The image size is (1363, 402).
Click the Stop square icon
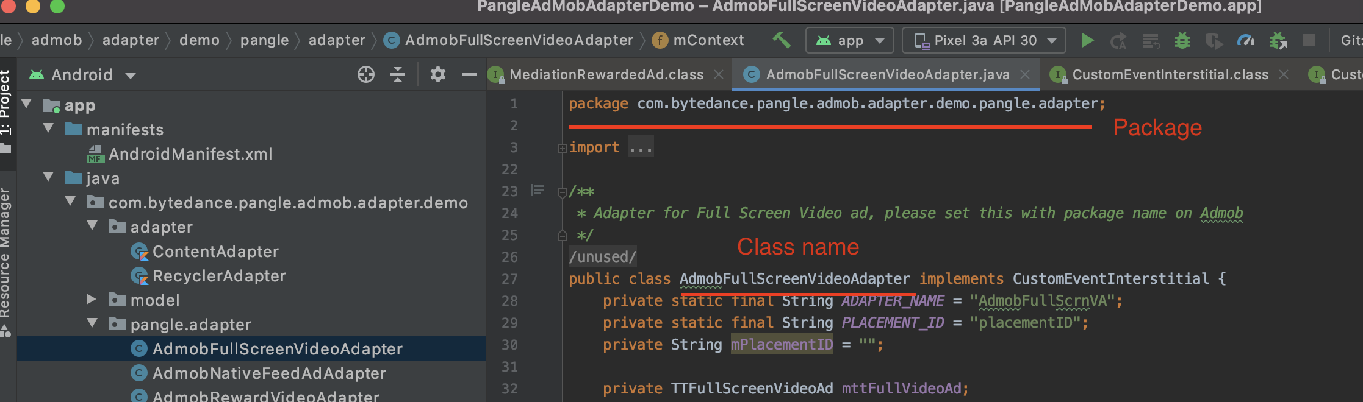(1309, 40)
